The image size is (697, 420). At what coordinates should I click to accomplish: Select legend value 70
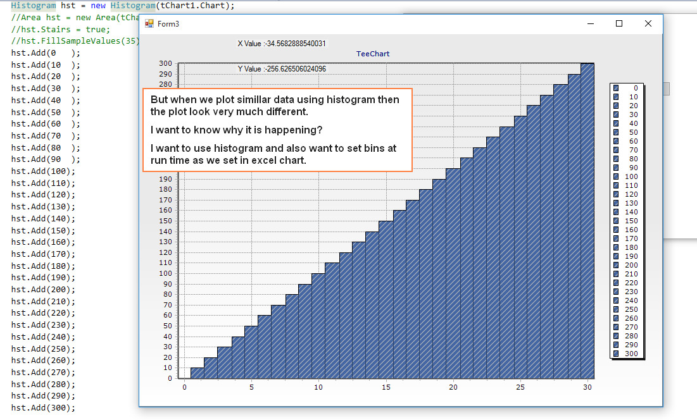[x=634, y=150]
